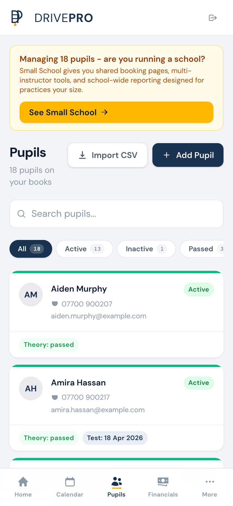Enable the Inactive pupils filter
This screenshot has height=506, width=233.
click(x=146, y=249)
